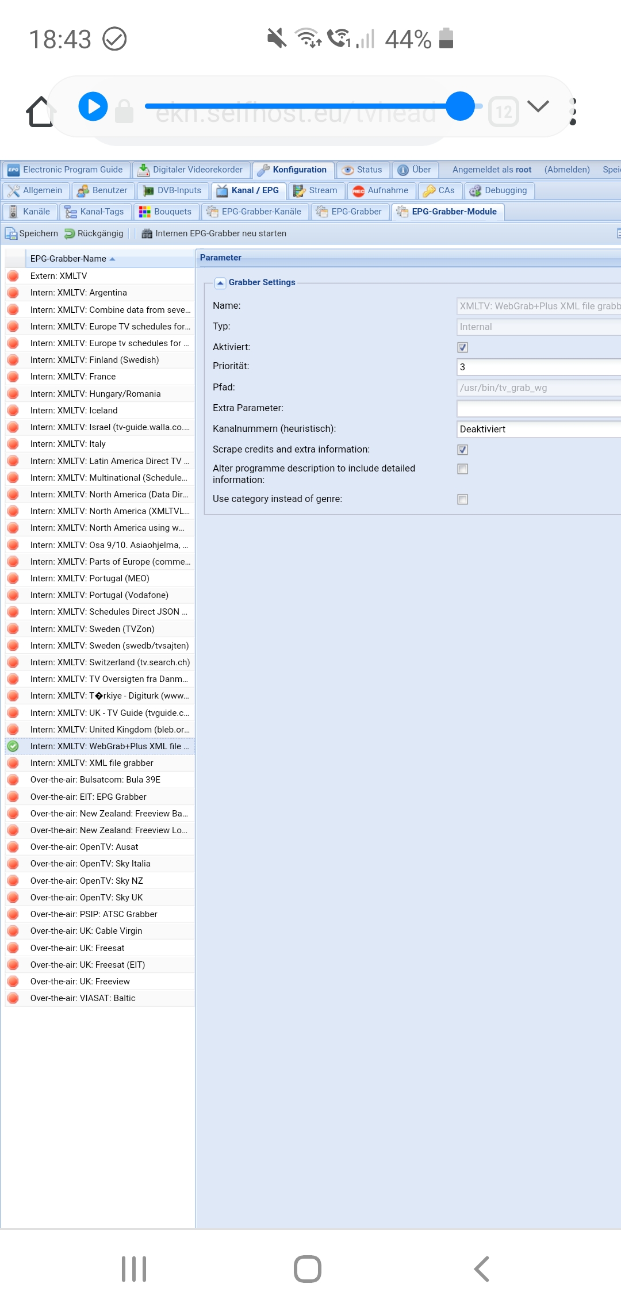
Task: Click the Bouquets colored squares icon
Action: coord(145,212)
